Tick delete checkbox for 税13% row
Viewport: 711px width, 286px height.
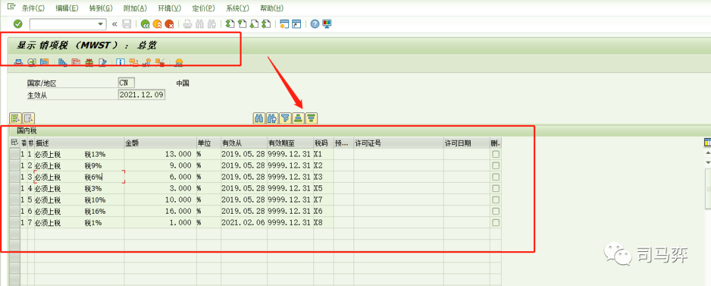(496, 154)
